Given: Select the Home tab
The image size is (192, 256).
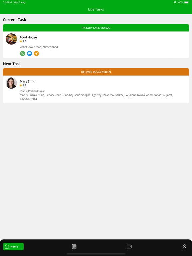Looking at the screenshot, I should [13, 247].
